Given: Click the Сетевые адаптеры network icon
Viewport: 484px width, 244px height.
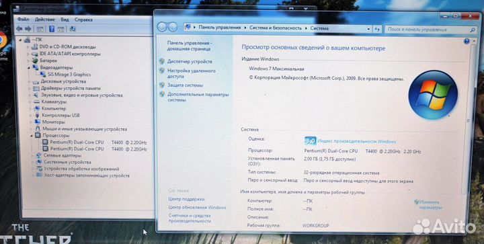Looking at the screenshot, I should pyautogui.click(x=38, y=155).
